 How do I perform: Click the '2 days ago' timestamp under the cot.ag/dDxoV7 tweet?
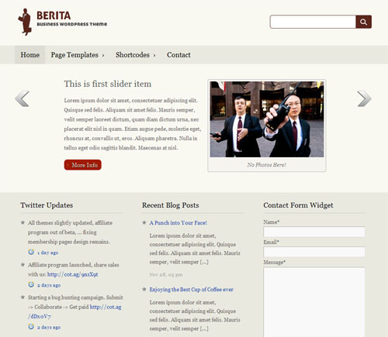(x=49, y=327)
